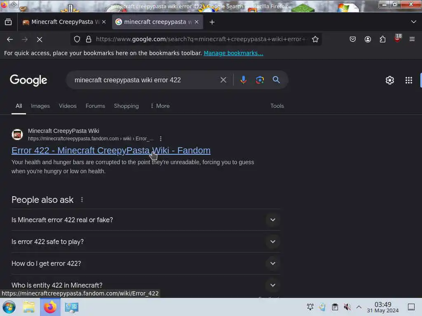Show site security padlock info

(89, 39)
